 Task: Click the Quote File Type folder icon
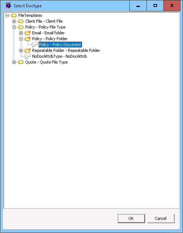[21, 62]
